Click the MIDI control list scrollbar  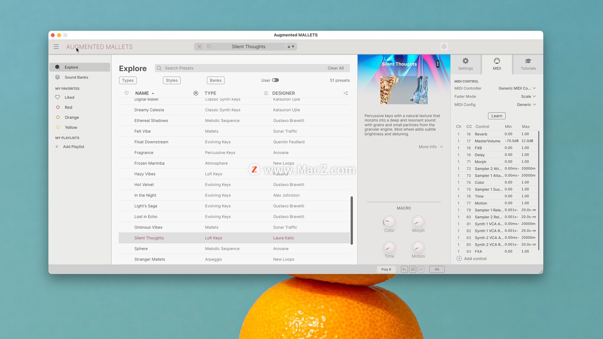(539, 191)
